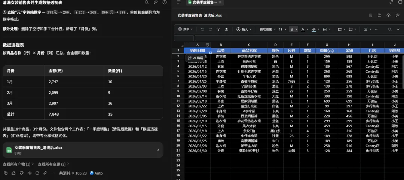Image resolution: width=404 pixels, height=180 pixels.
Task: Click the AI 编辑 button
Action: click(196, 58)
